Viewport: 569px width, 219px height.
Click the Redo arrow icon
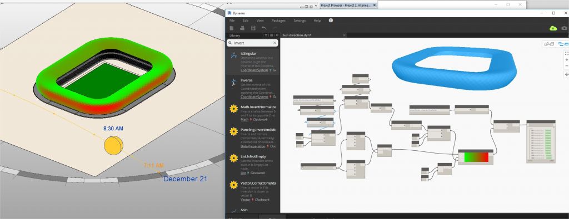[x=274, y=28]
